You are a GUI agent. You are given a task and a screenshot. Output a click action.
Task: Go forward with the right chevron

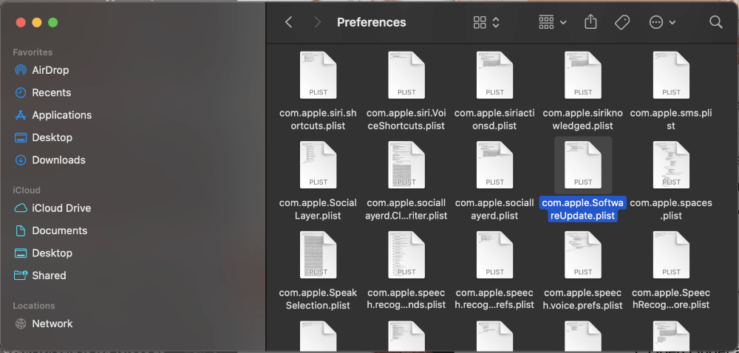[317, 22]
